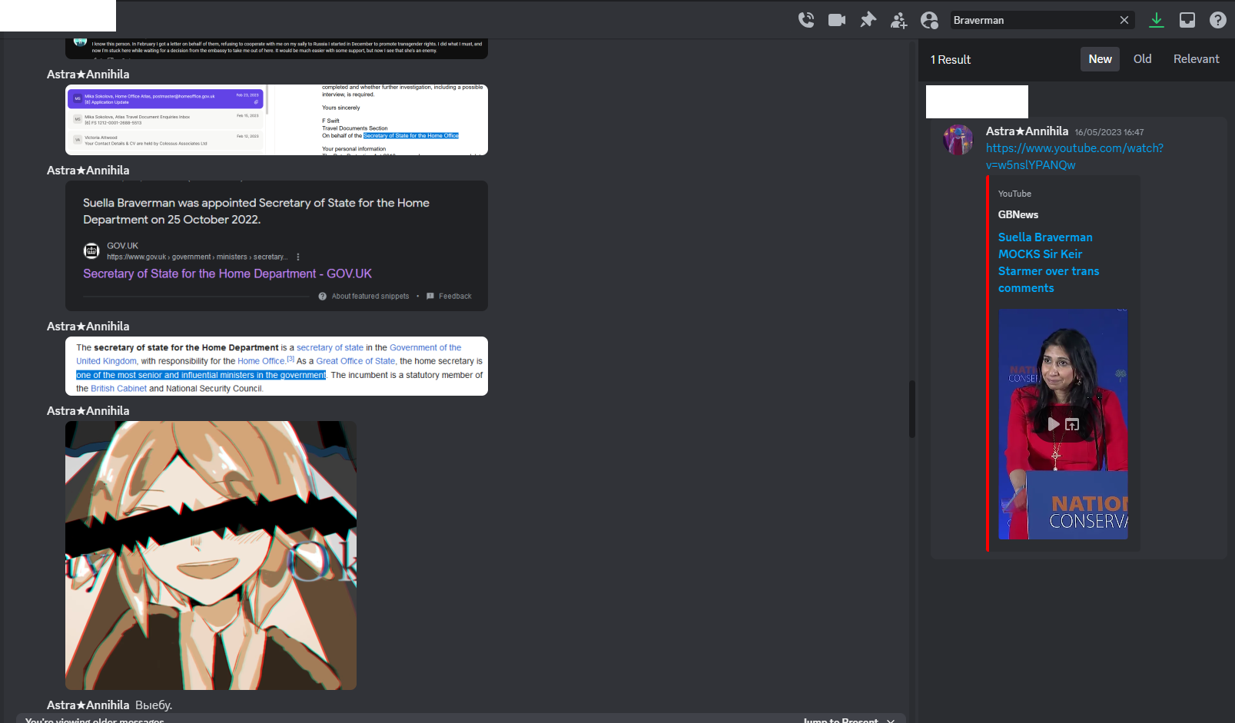The width and height of the screenshot is (1235, 723).
Task: Play the embedded YouTube video
Action: pyautogui.click(x=1054, y=424)
